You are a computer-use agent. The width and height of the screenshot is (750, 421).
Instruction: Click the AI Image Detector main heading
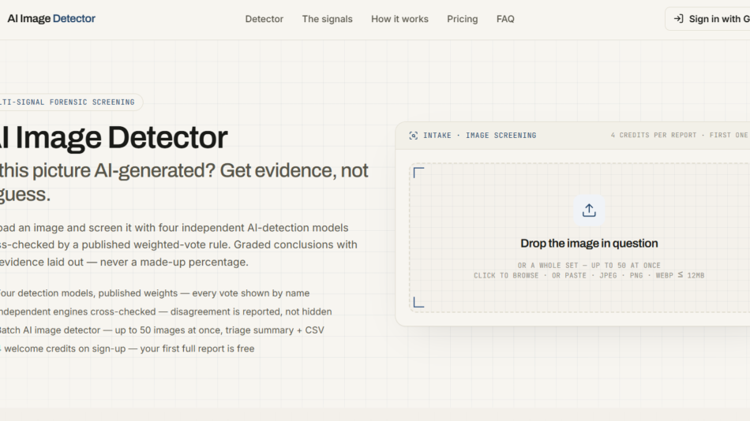(x=113, y=138)
